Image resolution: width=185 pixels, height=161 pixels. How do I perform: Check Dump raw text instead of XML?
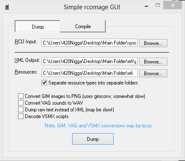(x=21, y=110)
